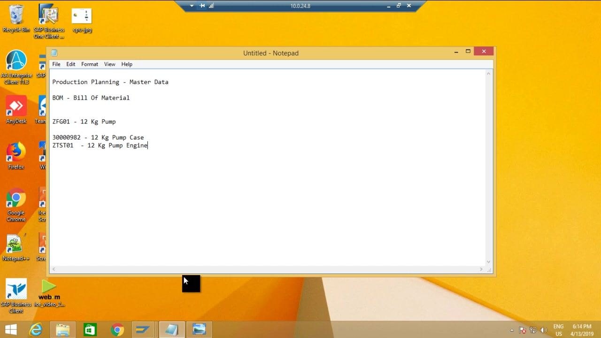Launch Notepad++ desktop shortcut
This screenshot has height=338, width=601.
(x=16, y=248)
